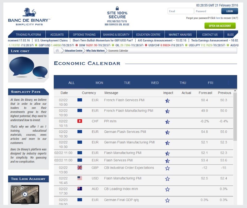The width and height of the screenshot is (247, 208).
Task: Click the US flag in USD row
Action: click(80, 178)
